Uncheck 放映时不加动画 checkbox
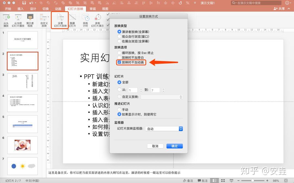This screenshot has height=183, width=294. pyautogui.click(x=119, y=62)
